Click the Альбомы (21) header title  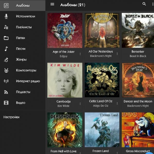pos(73,5)
